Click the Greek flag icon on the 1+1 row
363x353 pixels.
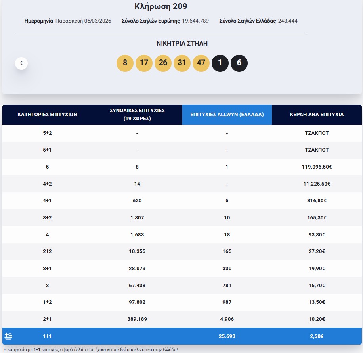pos(8,336)
